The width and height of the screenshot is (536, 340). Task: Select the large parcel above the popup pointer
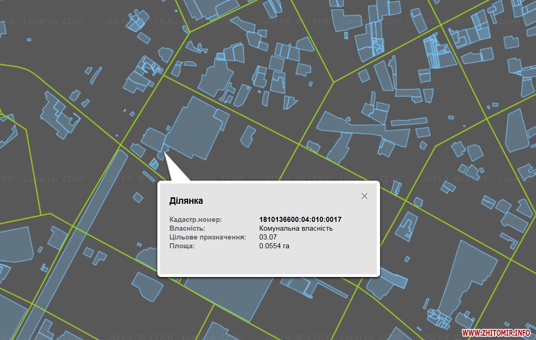pos(195,127)
